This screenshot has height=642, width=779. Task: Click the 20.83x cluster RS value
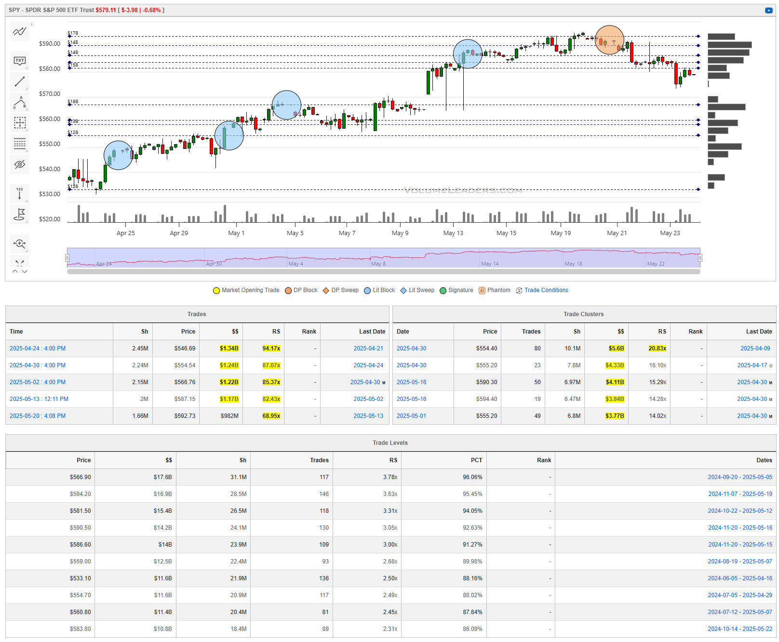click(657, 348)
